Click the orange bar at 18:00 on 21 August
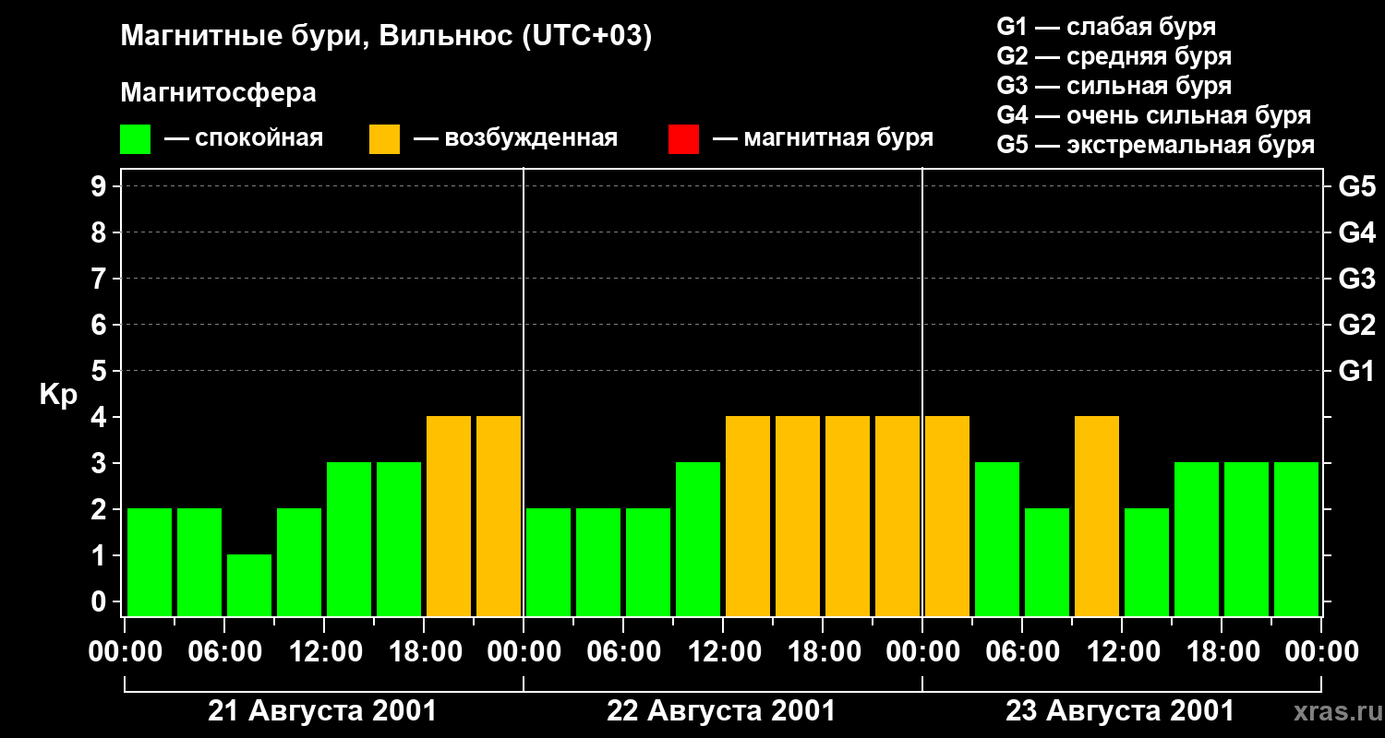The width and height of the screenshot is (1385, 738). [x=449, y=516]
